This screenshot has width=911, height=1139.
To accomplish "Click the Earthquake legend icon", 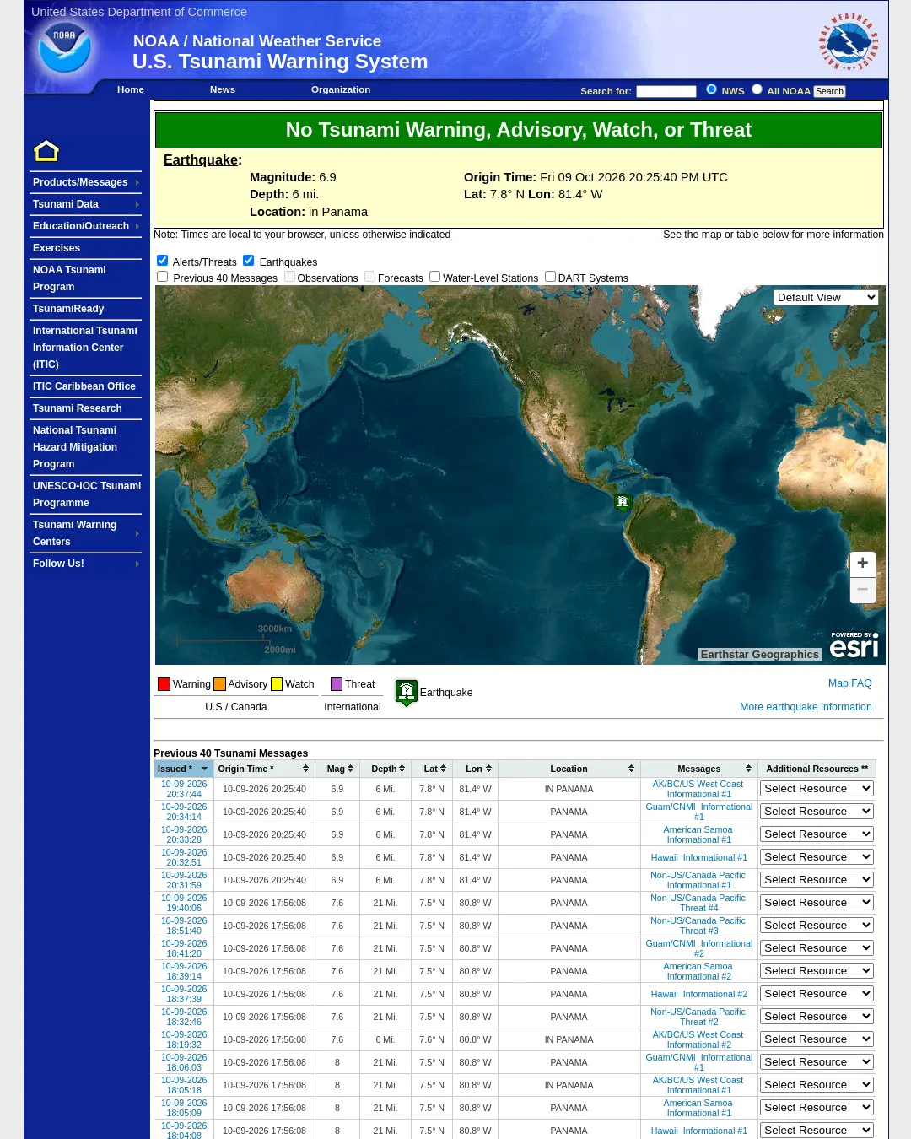I will pyautogui.click(x=407, y=693).
